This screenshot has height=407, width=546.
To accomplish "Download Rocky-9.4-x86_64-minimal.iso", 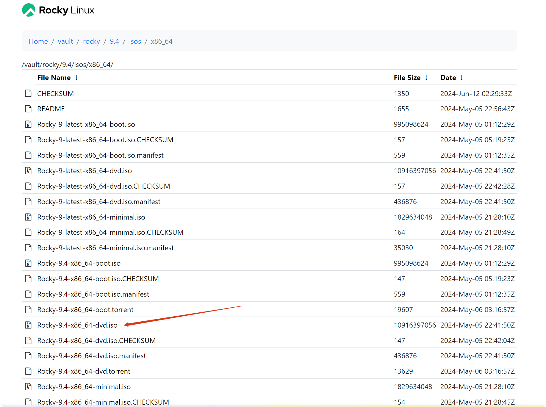I will [84, 387].
